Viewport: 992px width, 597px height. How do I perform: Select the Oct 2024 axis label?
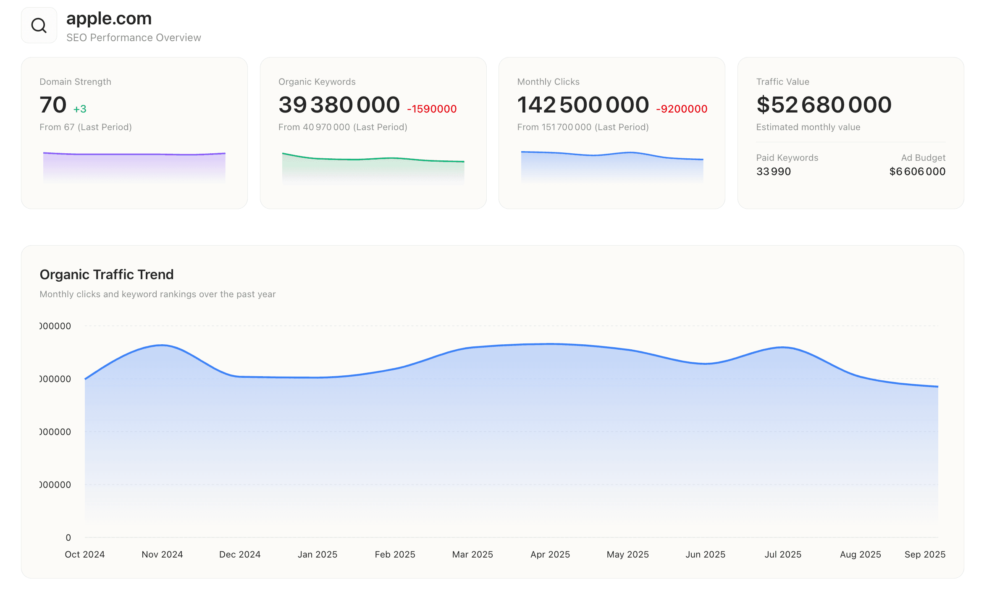pyautogui.click(x=84, y=554)
